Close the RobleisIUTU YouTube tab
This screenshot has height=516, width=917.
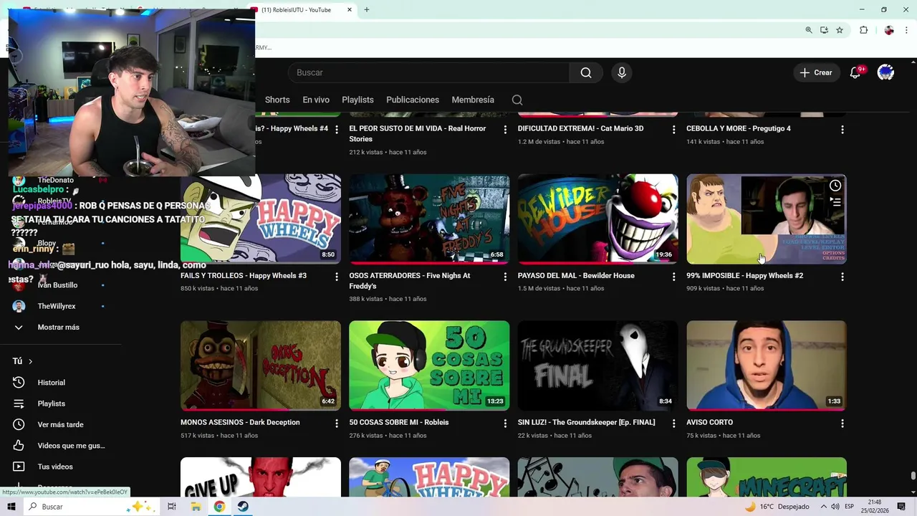350,10
